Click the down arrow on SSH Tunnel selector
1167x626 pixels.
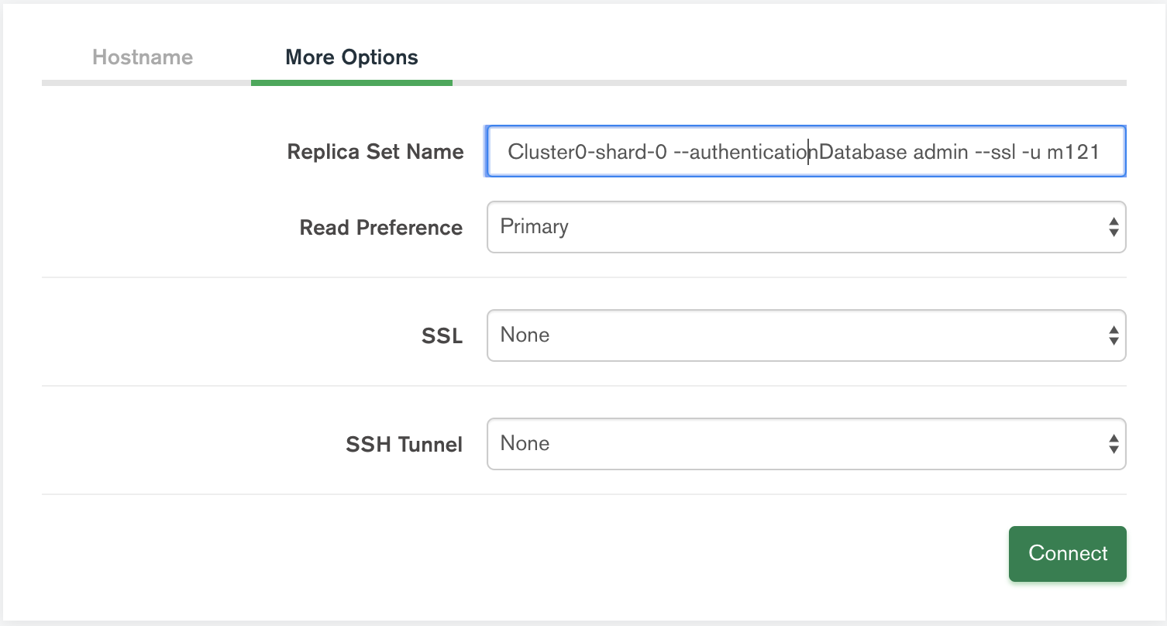[1114, 448]
